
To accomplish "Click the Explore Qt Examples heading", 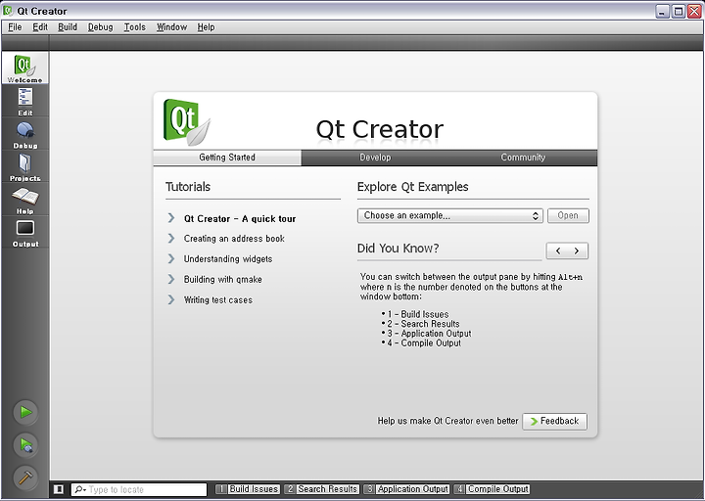I will tap(413, 187).
